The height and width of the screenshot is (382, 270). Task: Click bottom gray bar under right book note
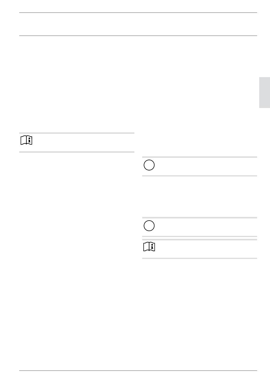pyautogui.click(x=199, y=258)
